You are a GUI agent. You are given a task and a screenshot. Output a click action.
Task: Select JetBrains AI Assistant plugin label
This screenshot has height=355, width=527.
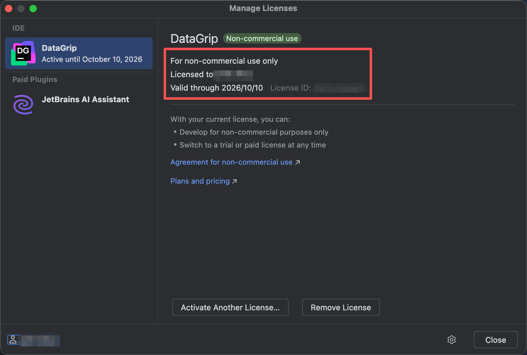tap(85, 99)
